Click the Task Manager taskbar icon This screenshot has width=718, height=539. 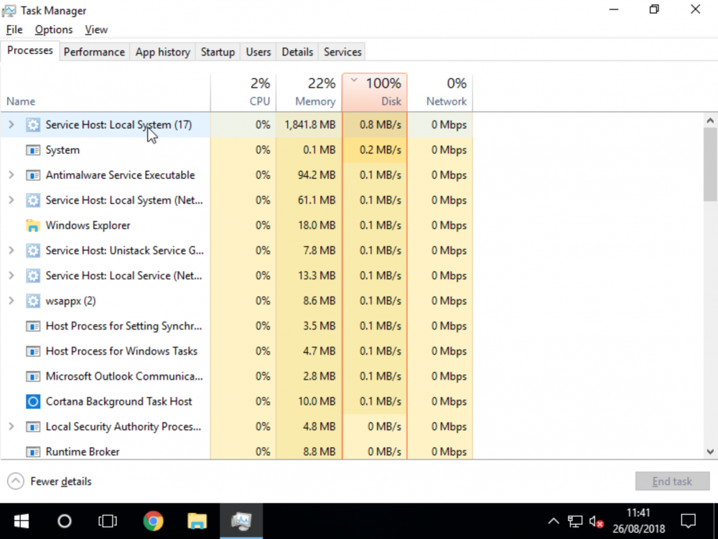pos(241,521)
